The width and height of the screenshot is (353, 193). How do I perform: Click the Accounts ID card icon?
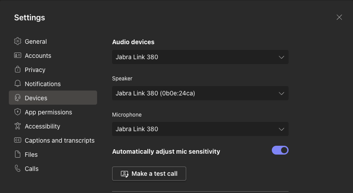[18, 55]
